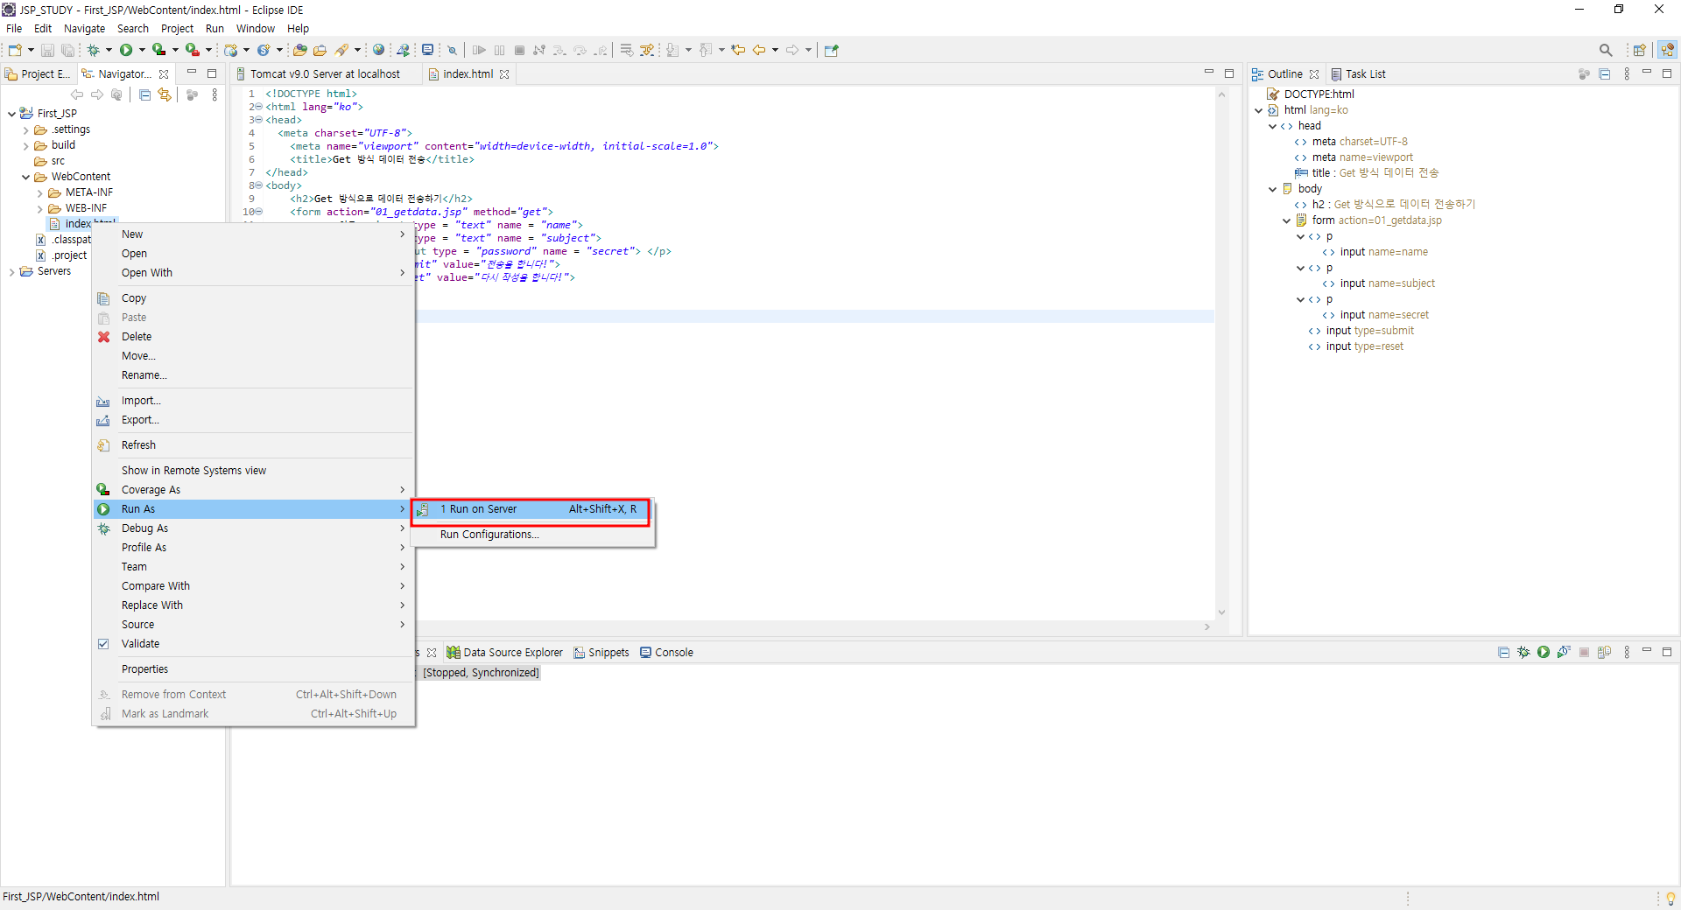This screenshot has height=910, width=1681.
Task: Select Properties in the context menu
Action: 253,669
